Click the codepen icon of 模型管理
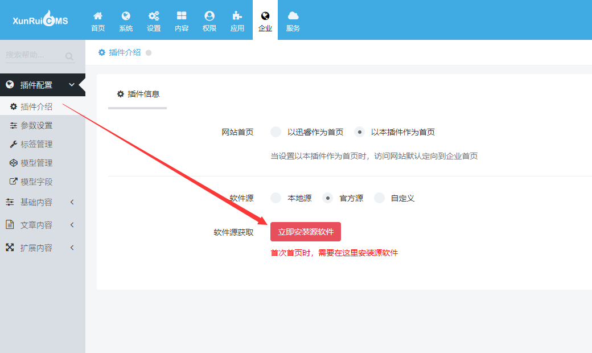Image resolution: width=592 pixels, height=353 pixels. click(14, 163)
